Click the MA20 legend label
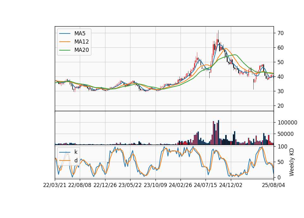Viewport: 304px width, 218px height. point(81,50)
